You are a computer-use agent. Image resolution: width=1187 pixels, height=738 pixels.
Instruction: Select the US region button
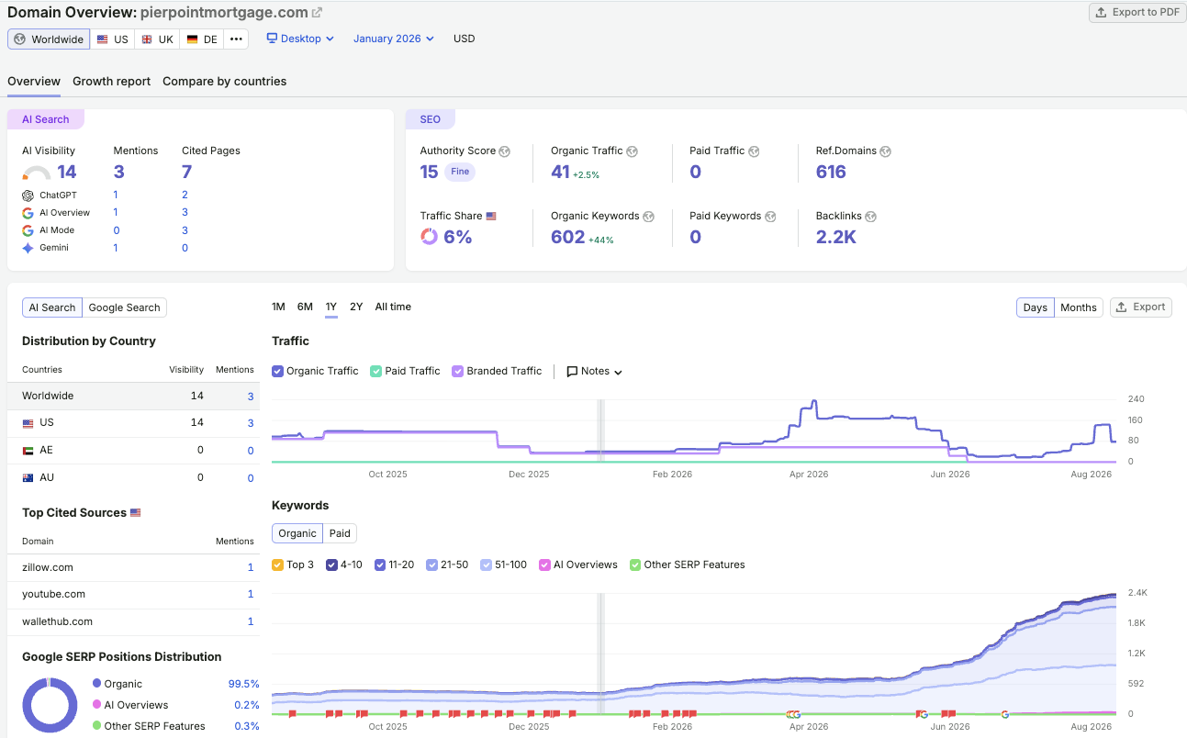pos(112,39)
